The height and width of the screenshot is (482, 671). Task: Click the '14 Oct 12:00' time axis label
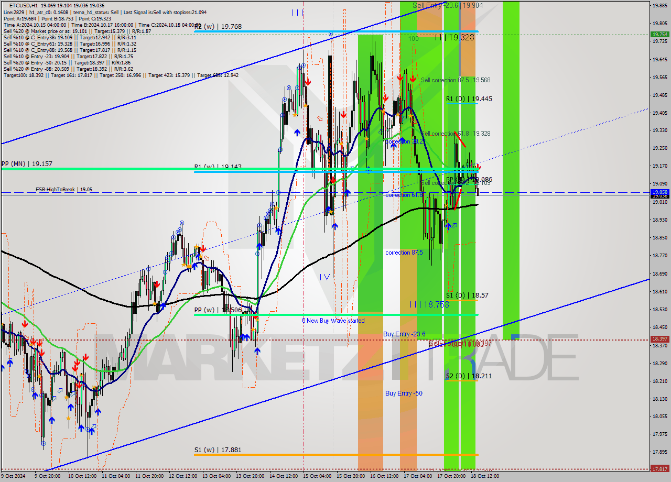[284, 476]
